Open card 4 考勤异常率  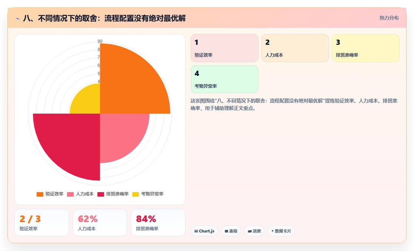(x=224, y=79)
